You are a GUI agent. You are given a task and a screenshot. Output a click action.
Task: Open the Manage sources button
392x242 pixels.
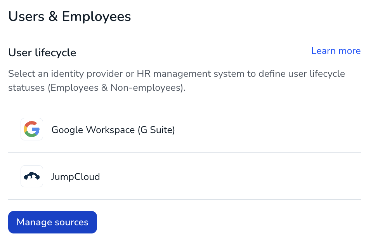(x=52, y=222)
